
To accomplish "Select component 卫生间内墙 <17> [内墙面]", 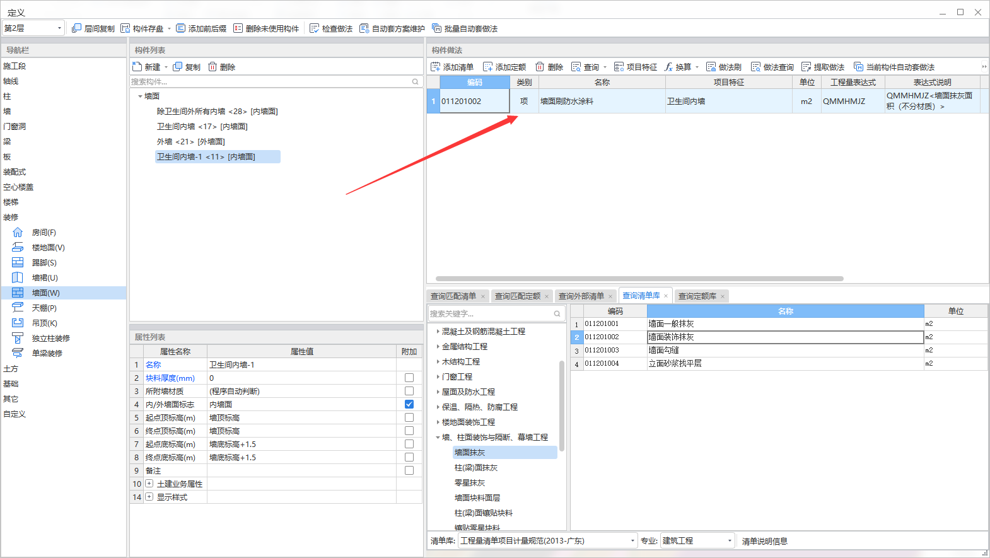I will point(202,127).
